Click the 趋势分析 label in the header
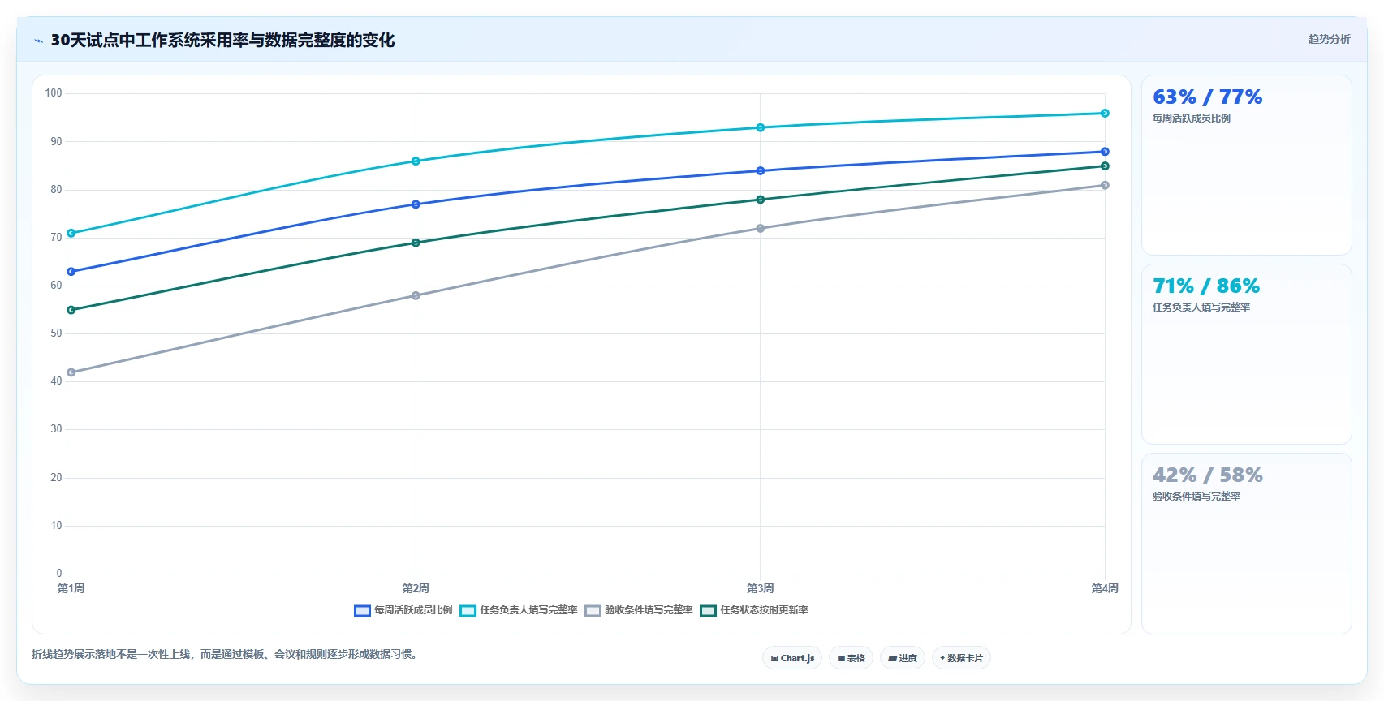The image size is (1384, 701). [x=1329, y=39]
